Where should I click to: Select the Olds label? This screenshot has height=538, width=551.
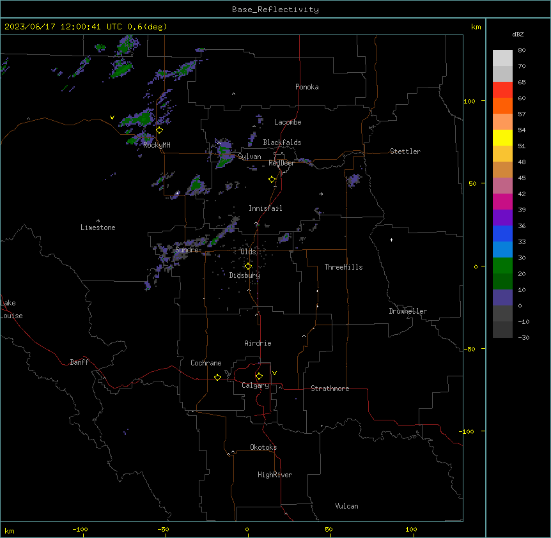[248, 252]
